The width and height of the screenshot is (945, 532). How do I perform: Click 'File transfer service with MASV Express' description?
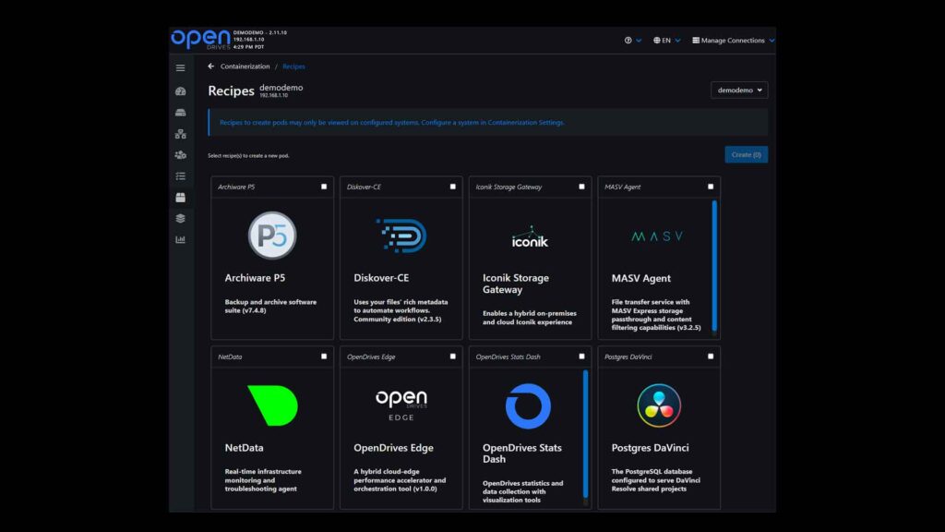(x=656, y=315)
